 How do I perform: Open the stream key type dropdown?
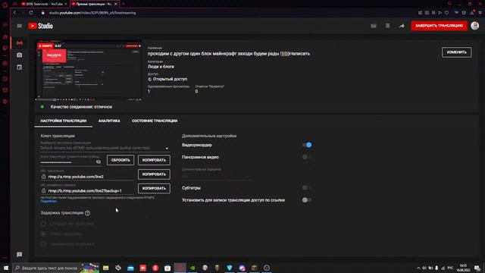coord(105,149)
